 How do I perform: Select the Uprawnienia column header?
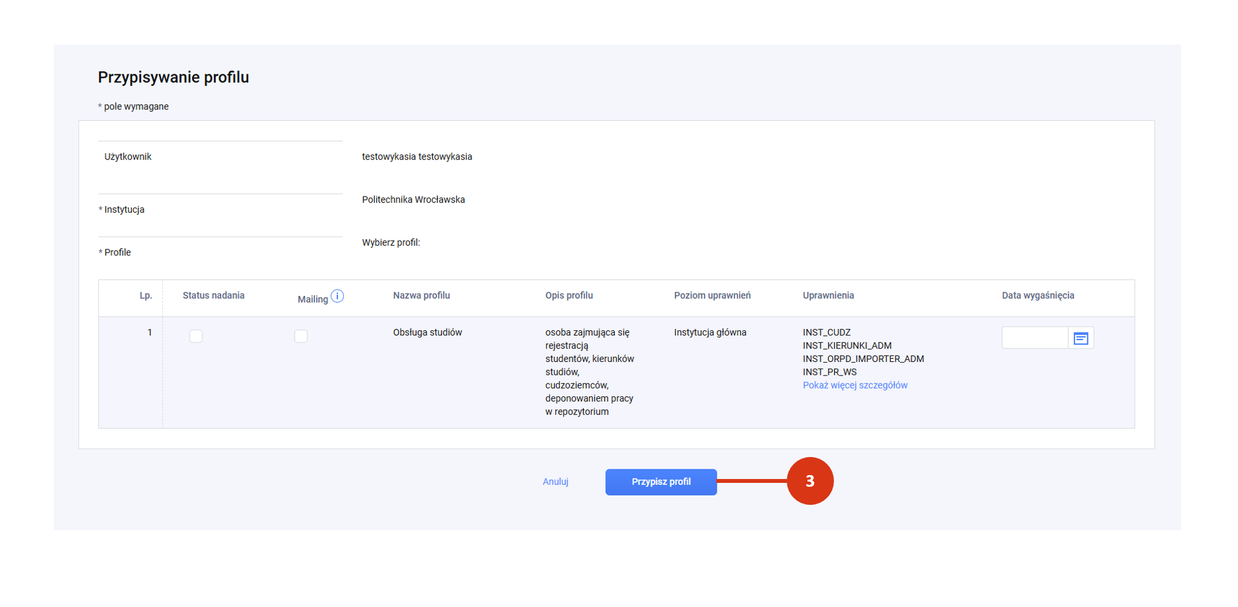828,295
